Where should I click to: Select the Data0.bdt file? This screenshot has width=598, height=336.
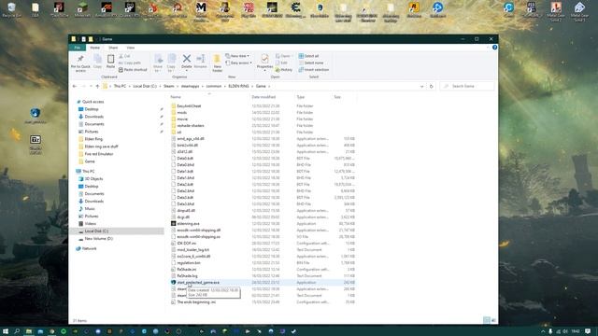point(185,158)
